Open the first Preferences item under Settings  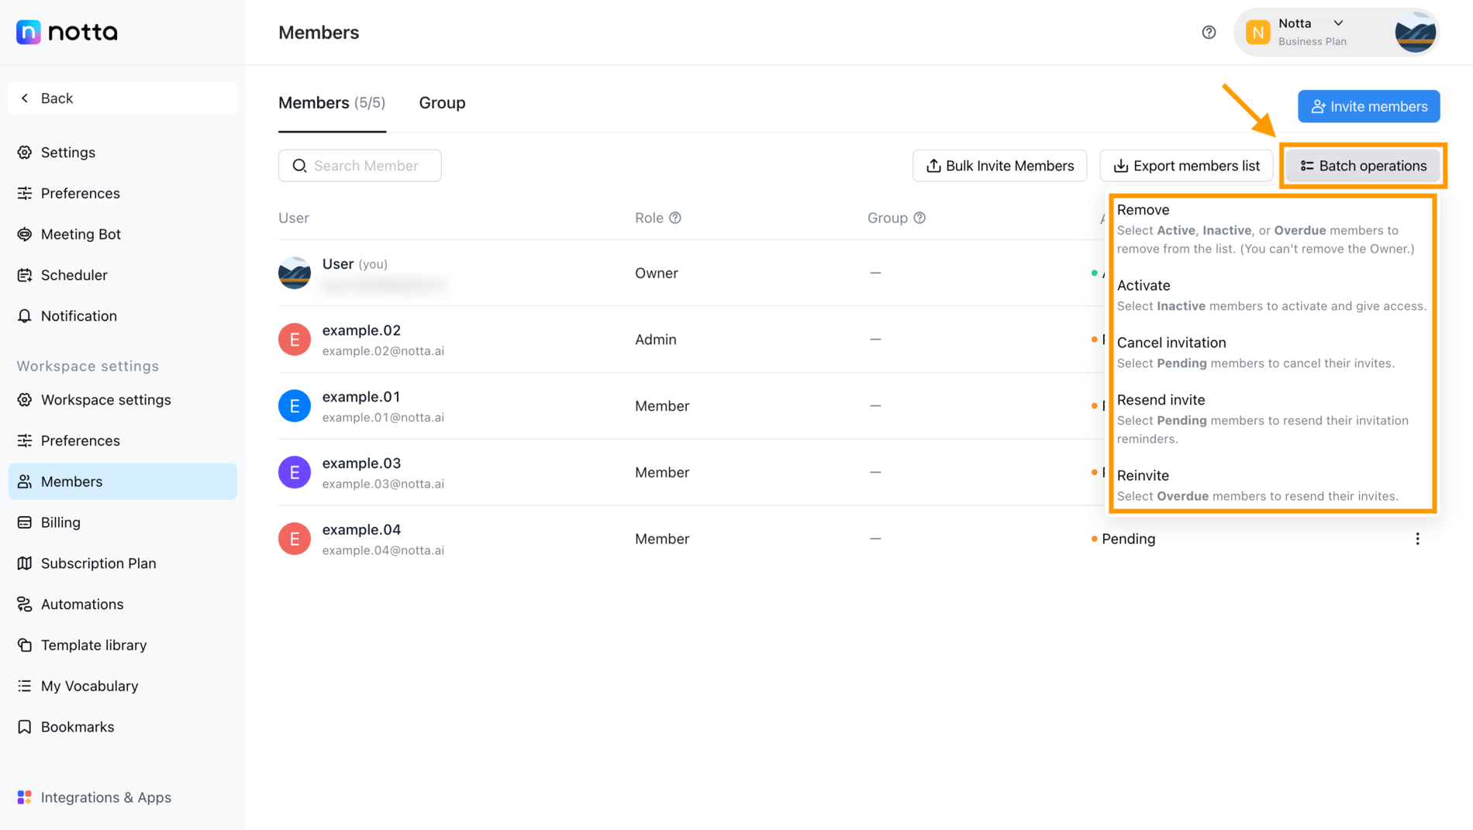(122, 193)
